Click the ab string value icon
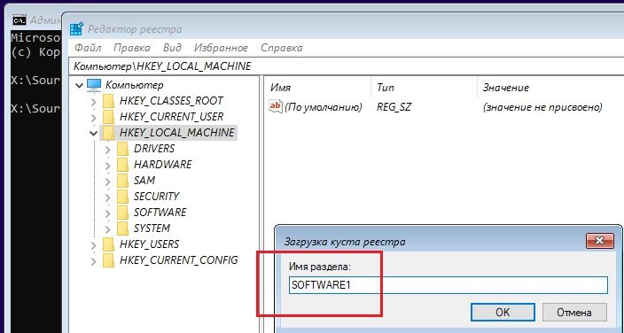Image resolution: width=624 pixels, height=333 pixels. coord(276,106)
